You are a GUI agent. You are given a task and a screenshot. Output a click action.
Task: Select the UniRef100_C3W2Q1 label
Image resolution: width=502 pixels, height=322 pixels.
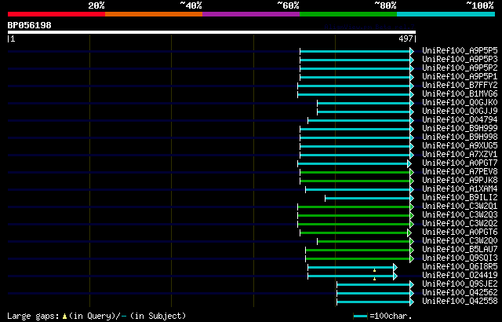[x=460, y=207]
